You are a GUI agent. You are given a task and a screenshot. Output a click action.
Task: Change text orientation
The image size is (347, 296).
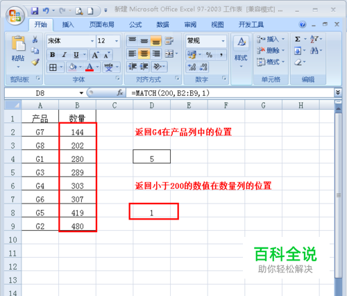(x=158, y=67)
